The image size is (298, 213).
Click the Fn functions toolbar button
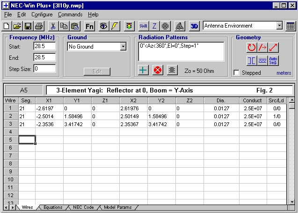[89, 26]
